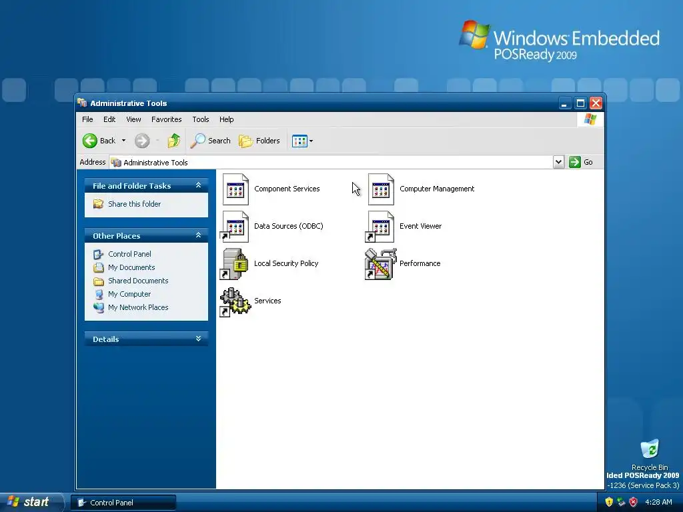
Task: Open the Search pane
Action: tap(210, 141)
